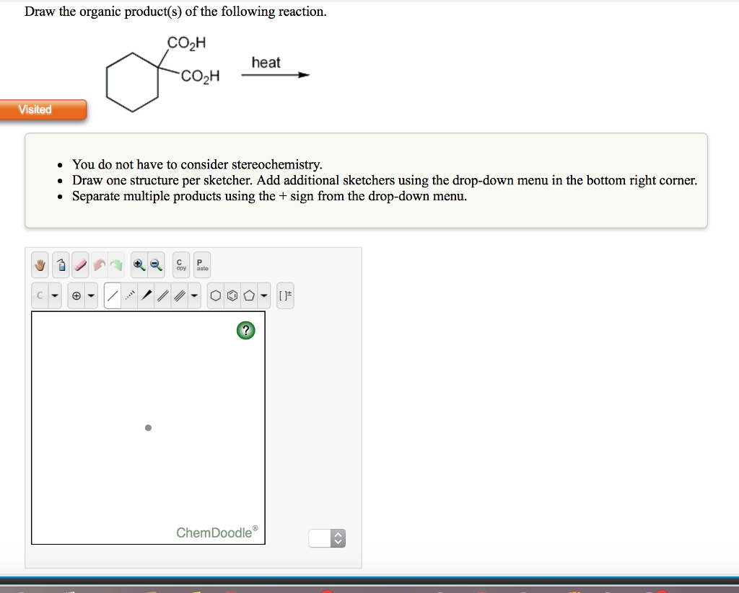This screenshot has width=739, height=593.
Task: Click the Copy toolbar button
Action: tap(180, 265)
